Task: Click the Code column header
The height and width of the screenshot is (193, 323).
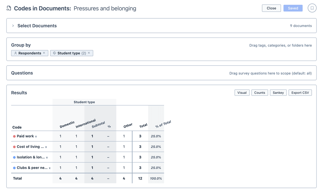Action: pyautogui.click(x=17, y=127)
